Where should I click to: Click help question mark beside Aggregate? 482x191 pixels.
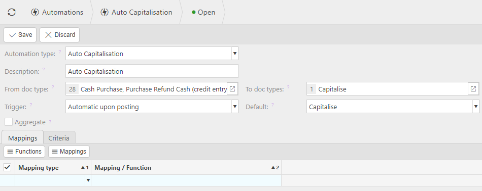pyautogui.click(x=50, y=122)
